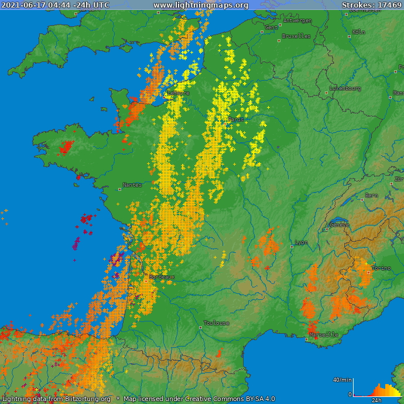
Task: Click the www.lightningmaps.org header text
Action: (x=201, y=5)
